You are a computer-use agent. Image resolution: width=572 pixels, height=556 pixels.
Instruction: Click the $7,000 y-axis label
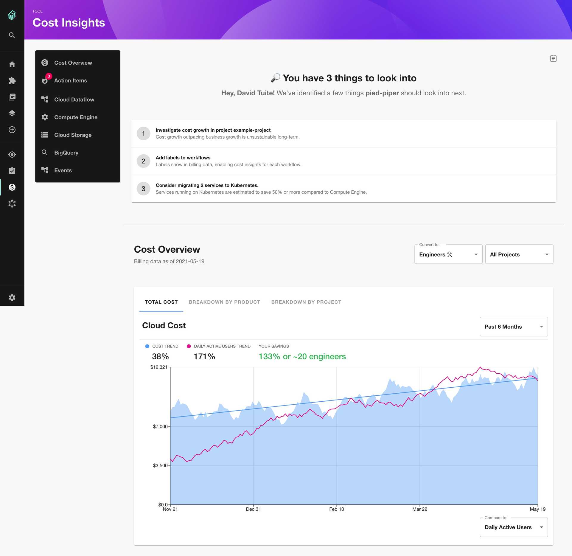[x=160, y=426]
